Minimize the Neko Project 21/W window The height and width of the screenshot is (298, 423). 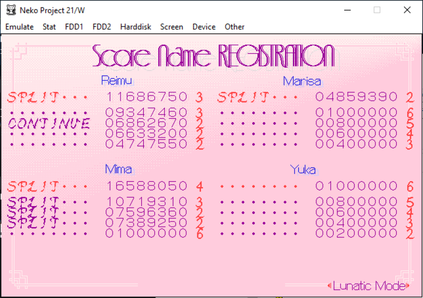347,10
